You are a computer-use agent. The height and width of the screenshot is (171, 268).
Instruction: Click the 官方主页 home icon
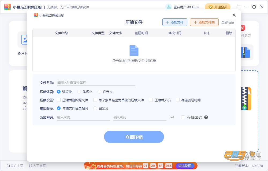(x=8, y=166)
